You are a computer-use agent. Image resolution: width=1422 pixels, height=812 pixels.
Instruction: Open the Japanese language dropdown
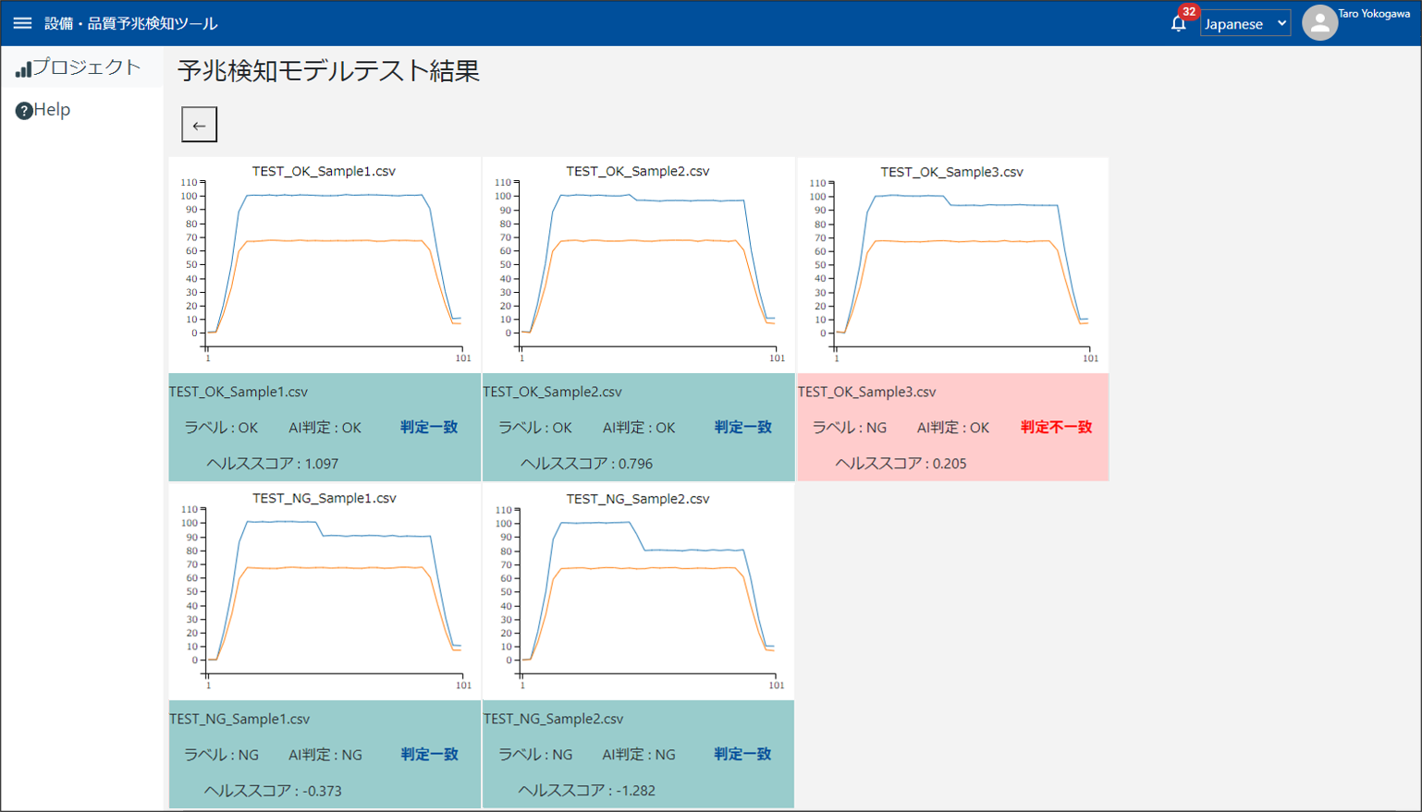(x=1244, y=24)
